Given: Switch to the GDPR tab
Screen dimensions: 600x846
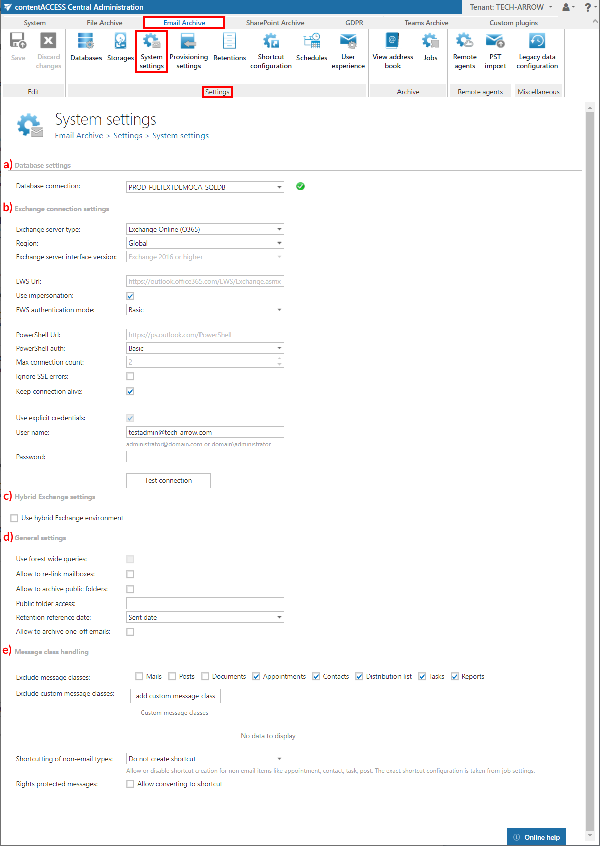Looking at the screenshot, I should (x=354, y=23).
